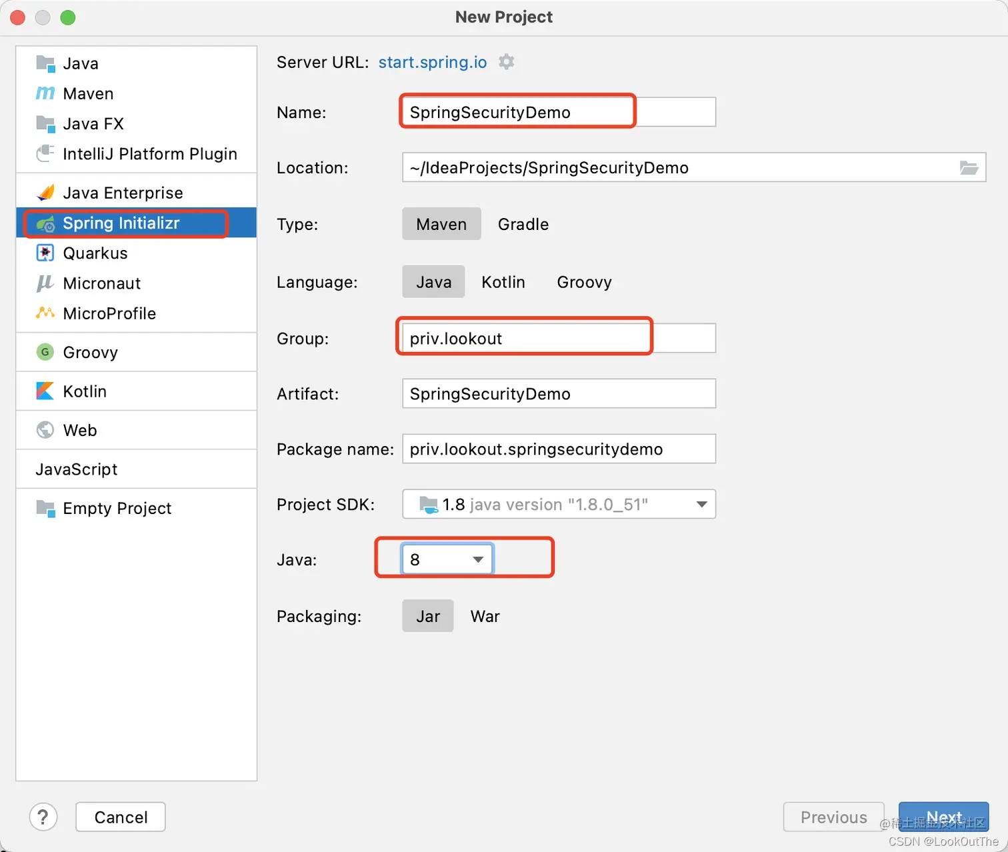This screenshot has width=1008, height=852.
Task: Click the Cancel button
Action: [121, 817]
